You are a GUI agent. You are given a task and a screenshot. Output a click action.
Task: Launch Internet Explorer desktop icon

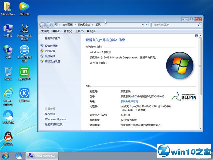[x=8, y=97]
